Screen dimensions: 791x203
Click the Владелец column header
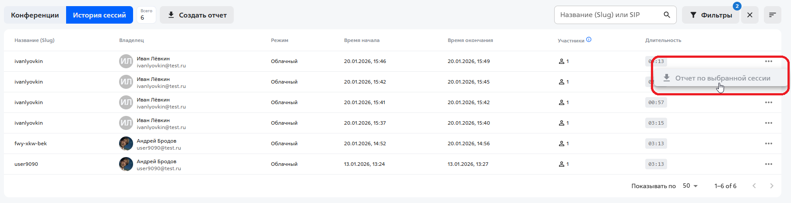[131, 40]
